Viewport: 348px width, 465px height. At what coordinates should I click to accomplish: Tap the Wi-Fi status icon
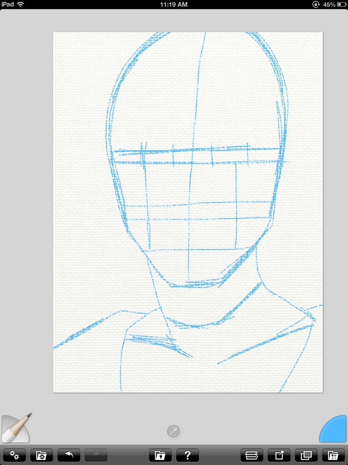[21, 5]
